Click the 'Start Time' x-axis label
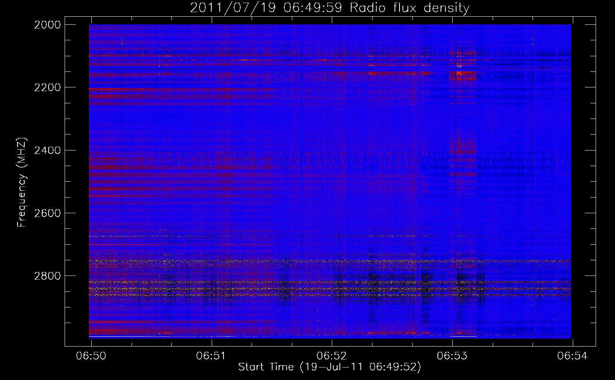 click(x=330, y=367)
